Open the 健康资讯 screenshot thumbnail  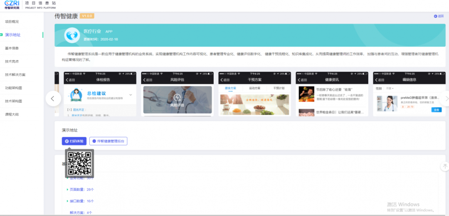click(332, 94)
